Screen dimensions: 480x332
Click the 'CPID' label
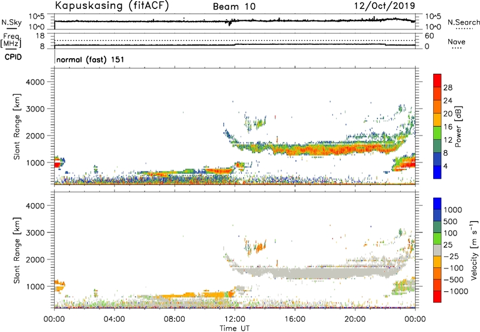click(x=13, y=57)
